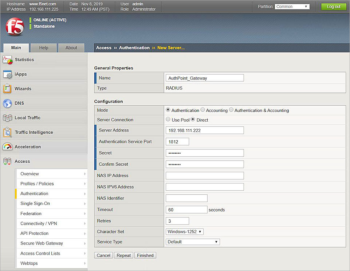Viewport: 350px width, 271px height.
Task: Click the Finished button
Action: point(145,255)
